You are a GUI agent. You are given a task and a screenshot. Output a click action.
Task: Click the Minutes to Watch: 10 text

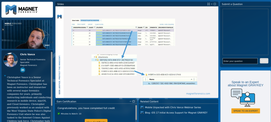[71, 114]
